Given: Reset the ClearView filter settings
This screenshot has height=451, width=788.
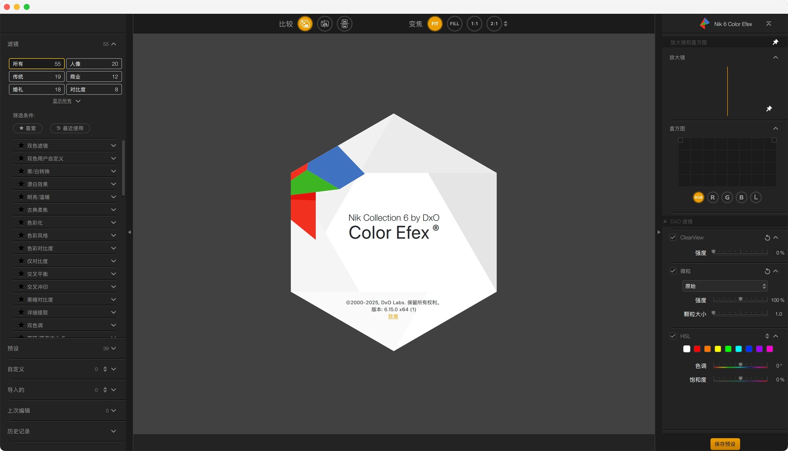Looking at the screenshot, I should click(x=767, y=238).
